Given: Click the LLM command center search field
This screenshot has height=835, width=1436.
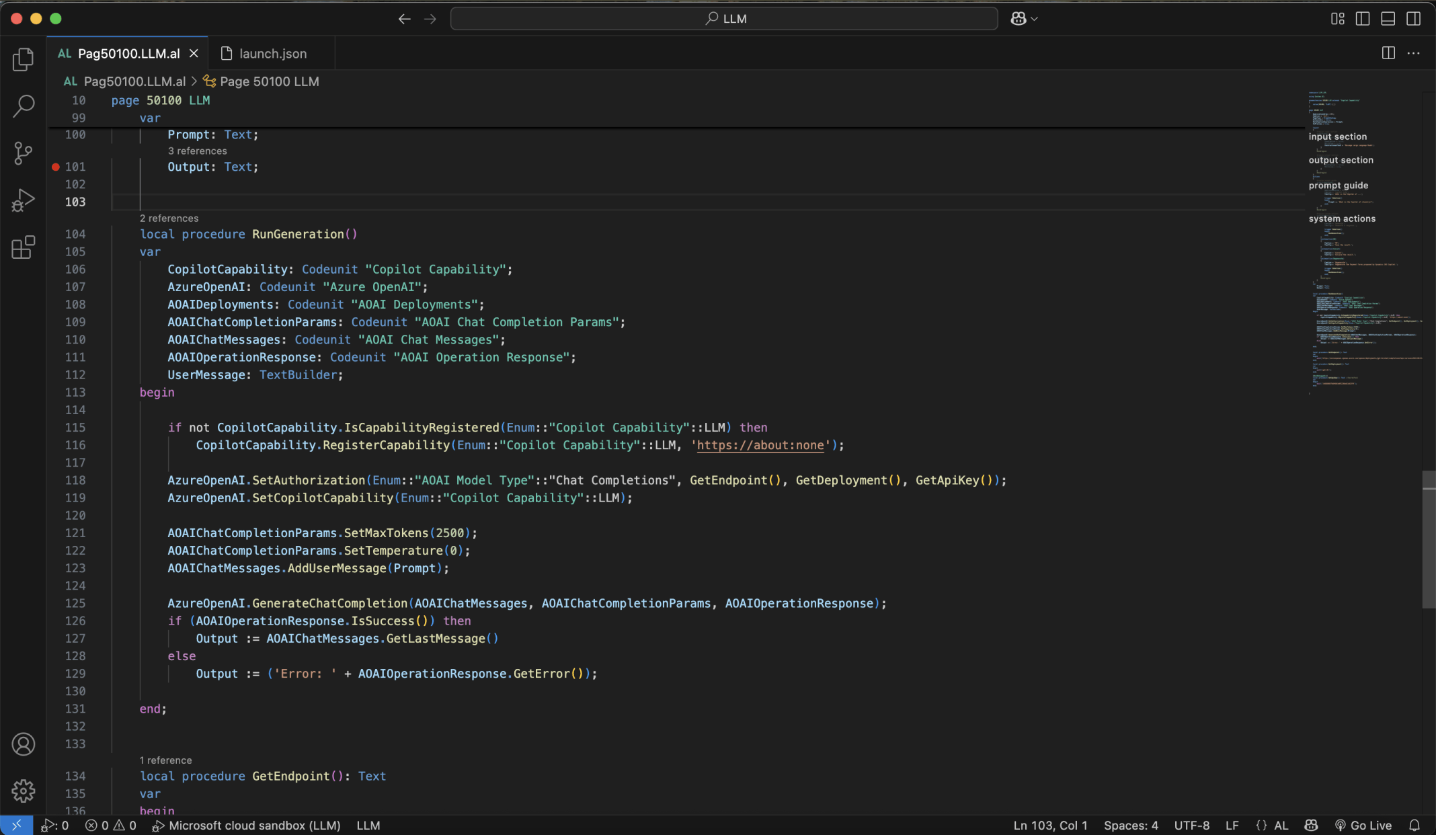Looking at the screenshot, I should coord(724,19).
